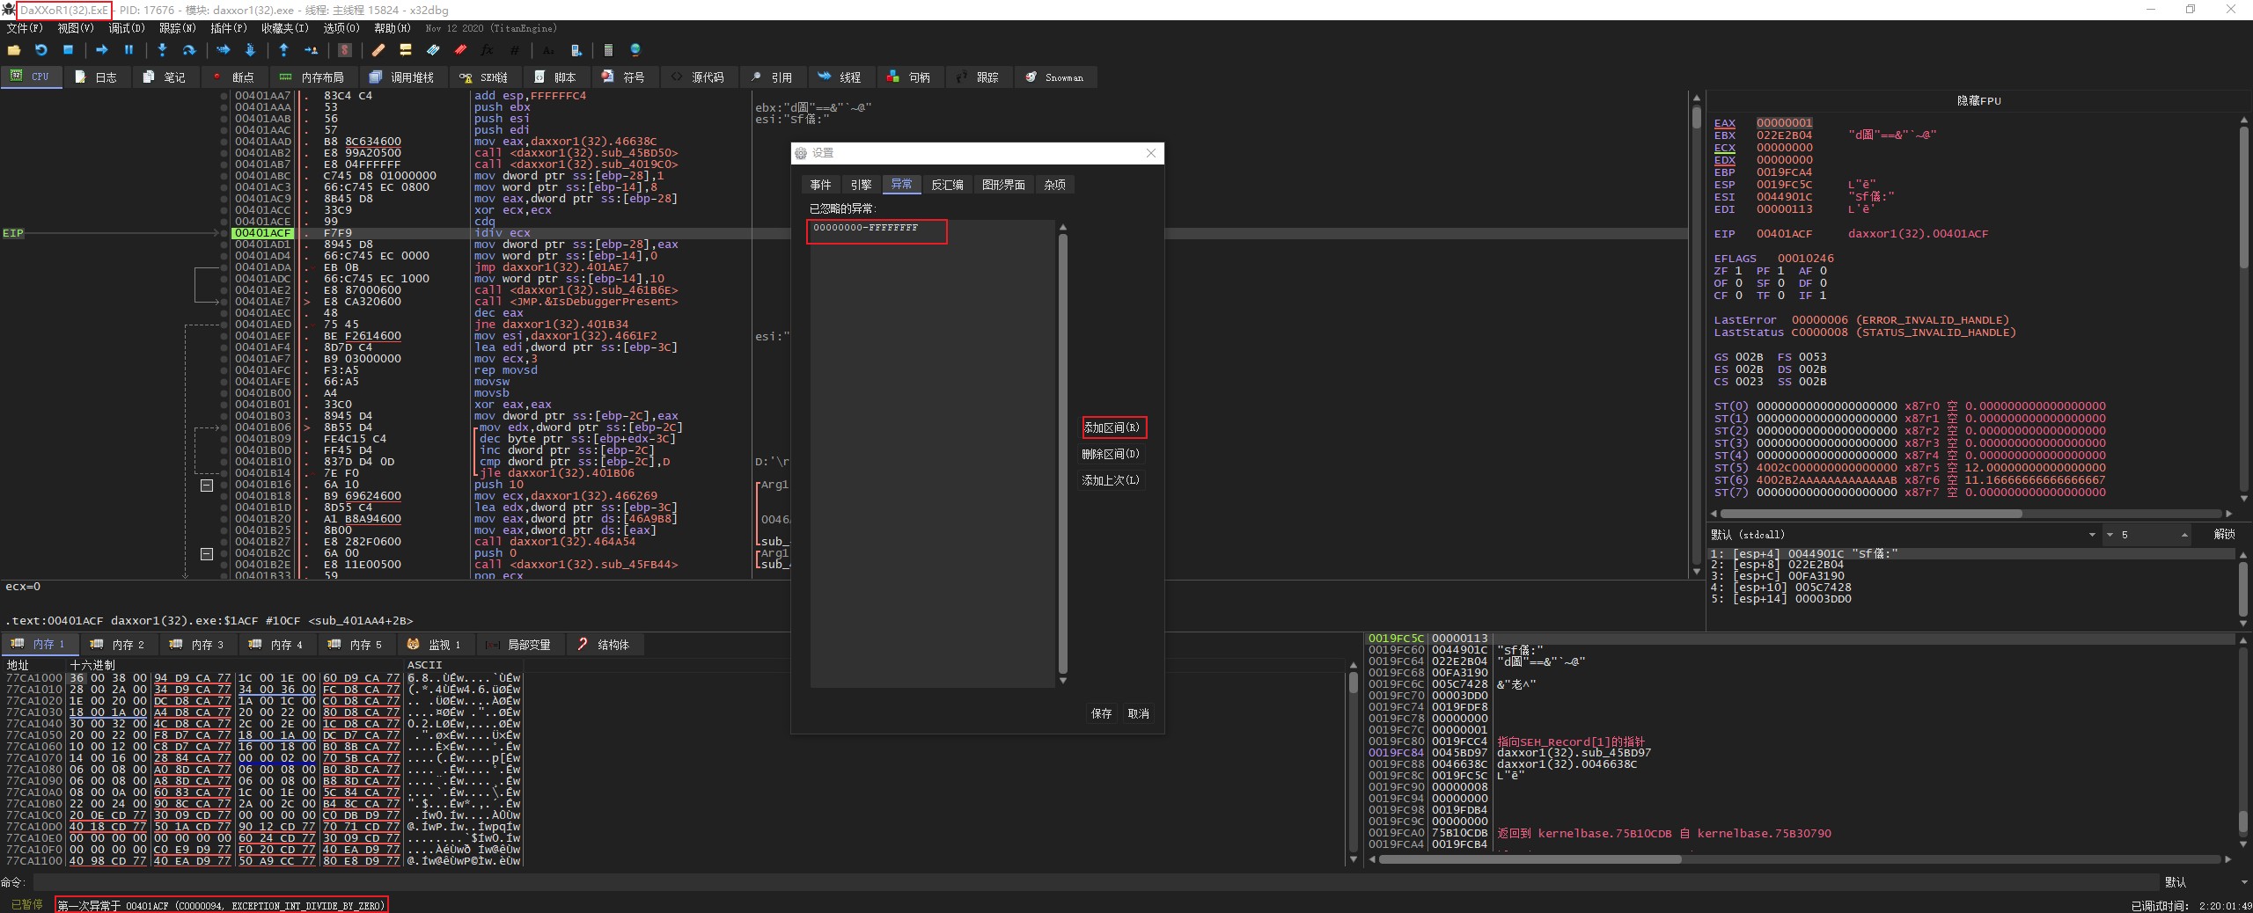Switch to the 反汇编 settings tab

tap(947, 185)
